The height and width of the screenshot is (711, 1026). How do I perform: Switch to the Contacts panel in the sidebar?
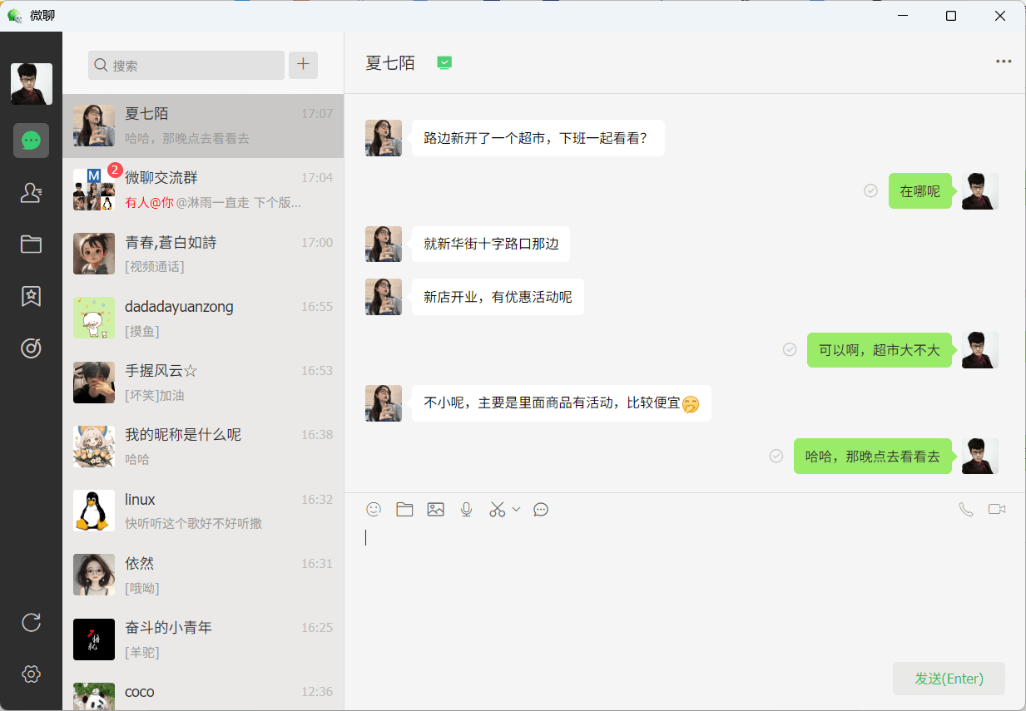tap(31, 192)
